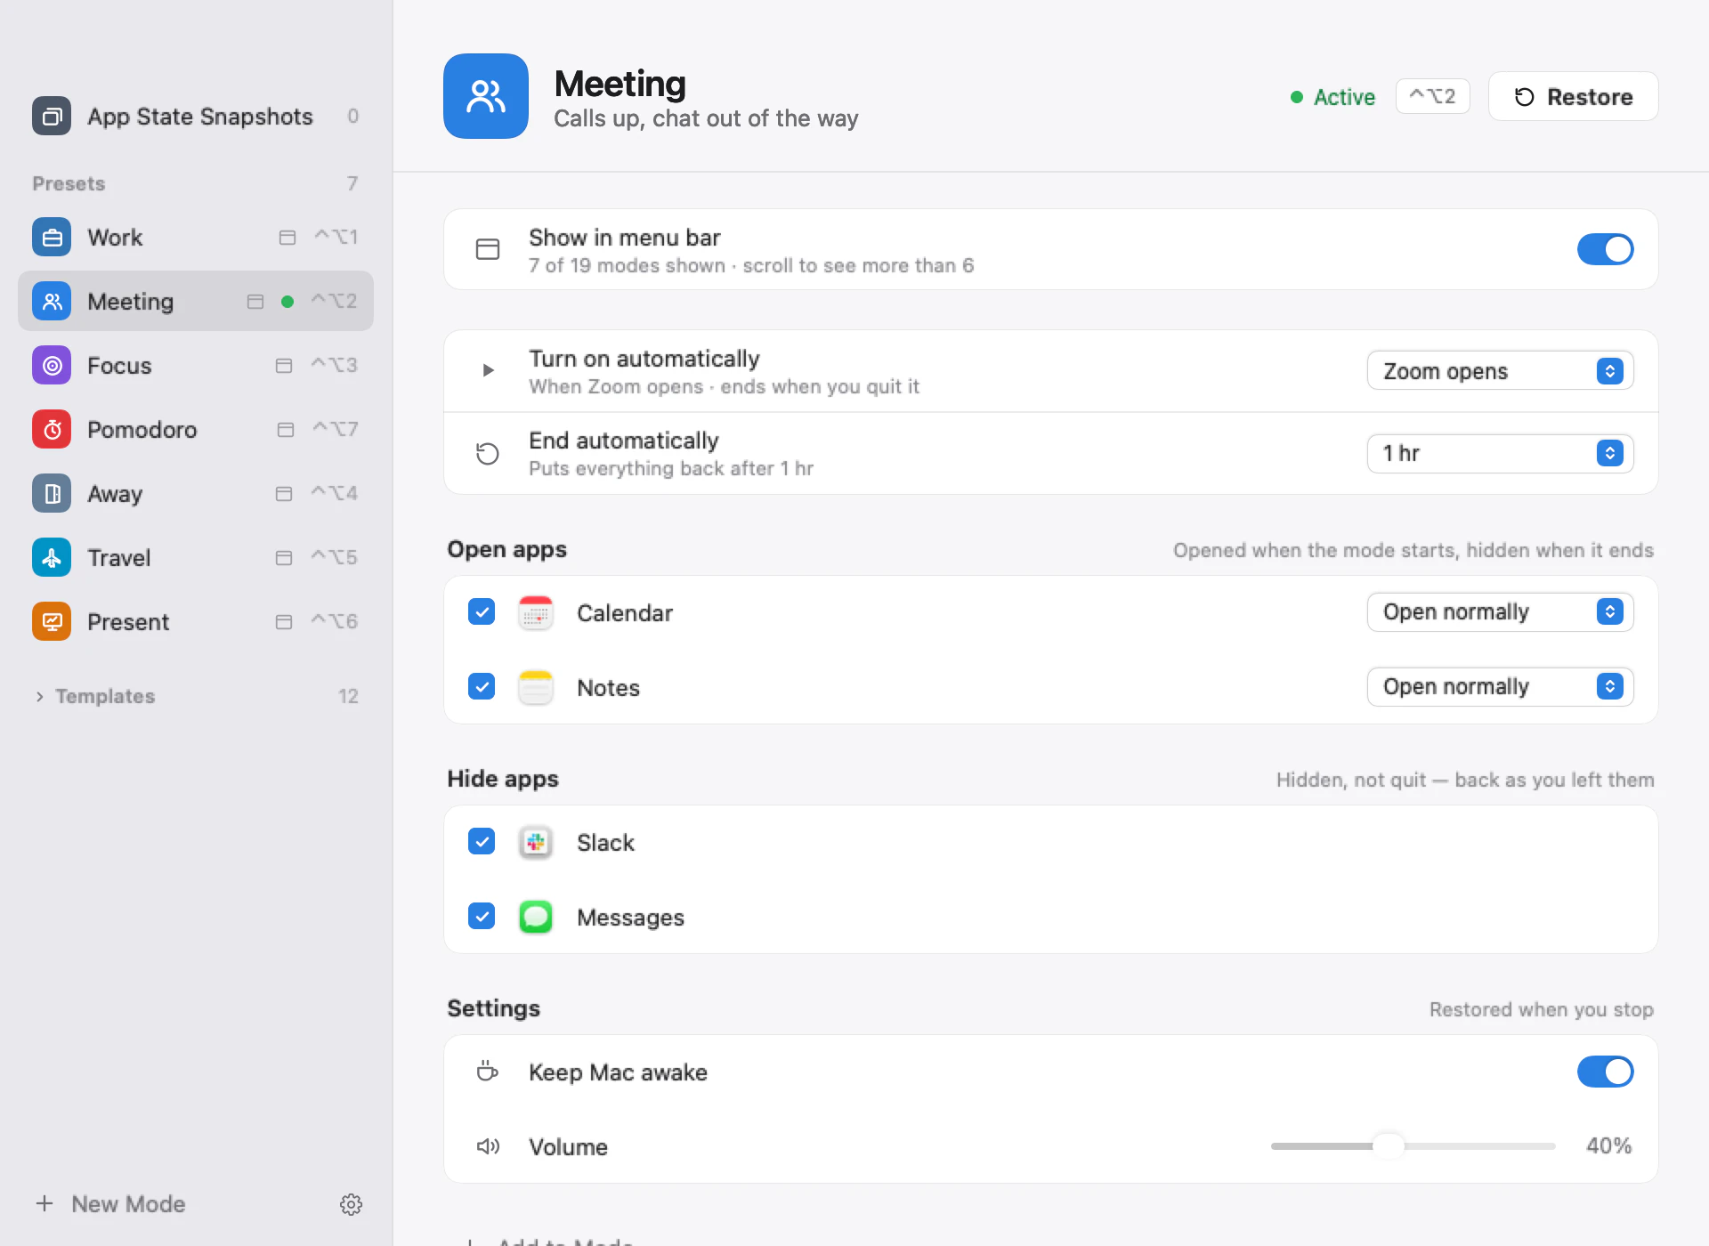
Task: Click the Volume speaker icon
Action: [x=488, y=1146]
